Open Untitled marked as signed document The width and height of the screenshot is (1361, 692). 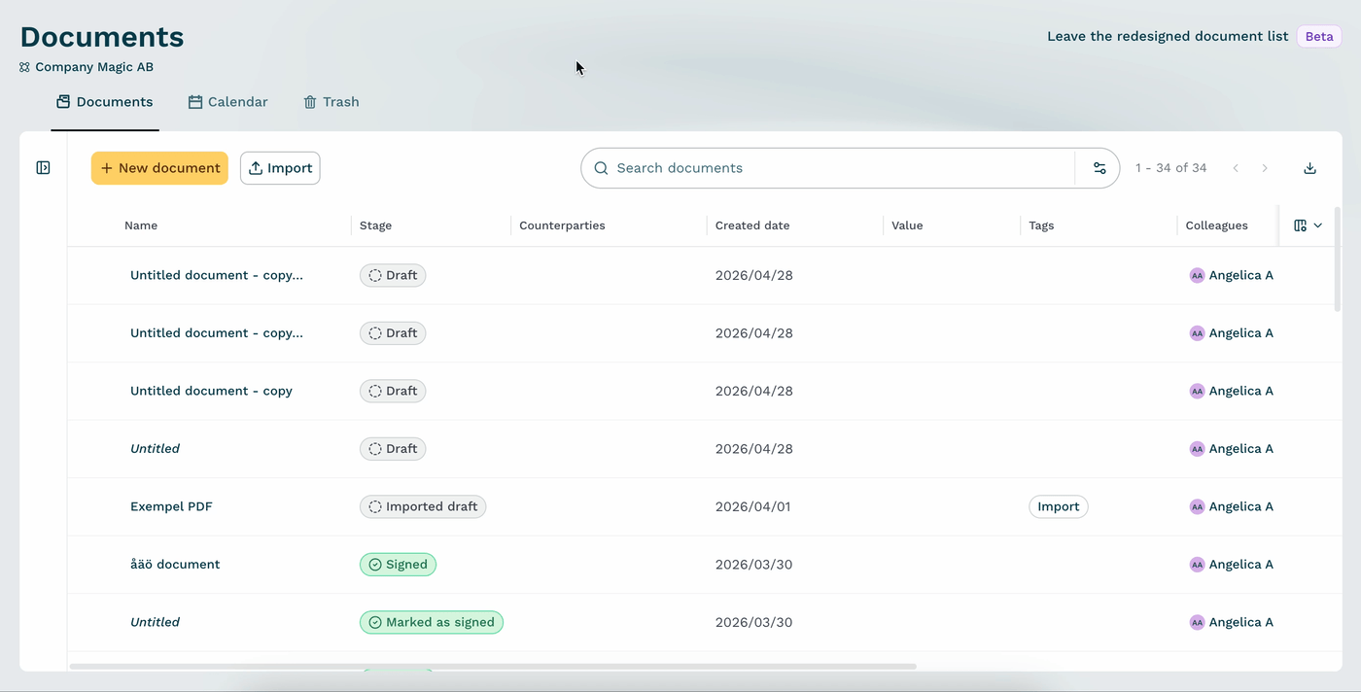pos(155,622)
